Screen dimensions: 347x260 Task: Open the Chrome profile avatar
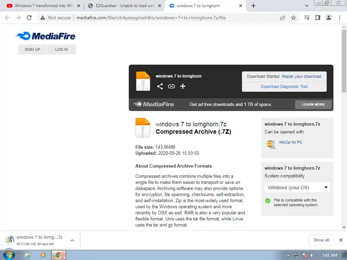tap(329, 18)
